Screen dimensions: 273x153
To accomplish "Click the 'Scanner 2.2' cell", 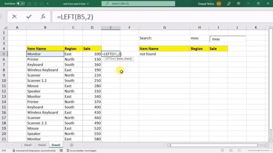I will (x=45, y=80).
